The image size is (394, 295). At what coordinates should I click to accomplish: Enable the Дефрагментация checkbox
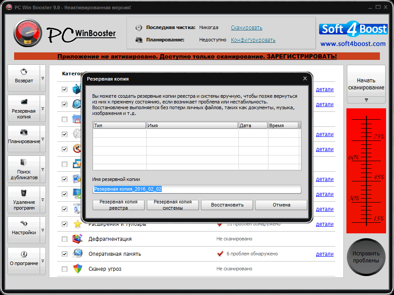click(65, 239)
